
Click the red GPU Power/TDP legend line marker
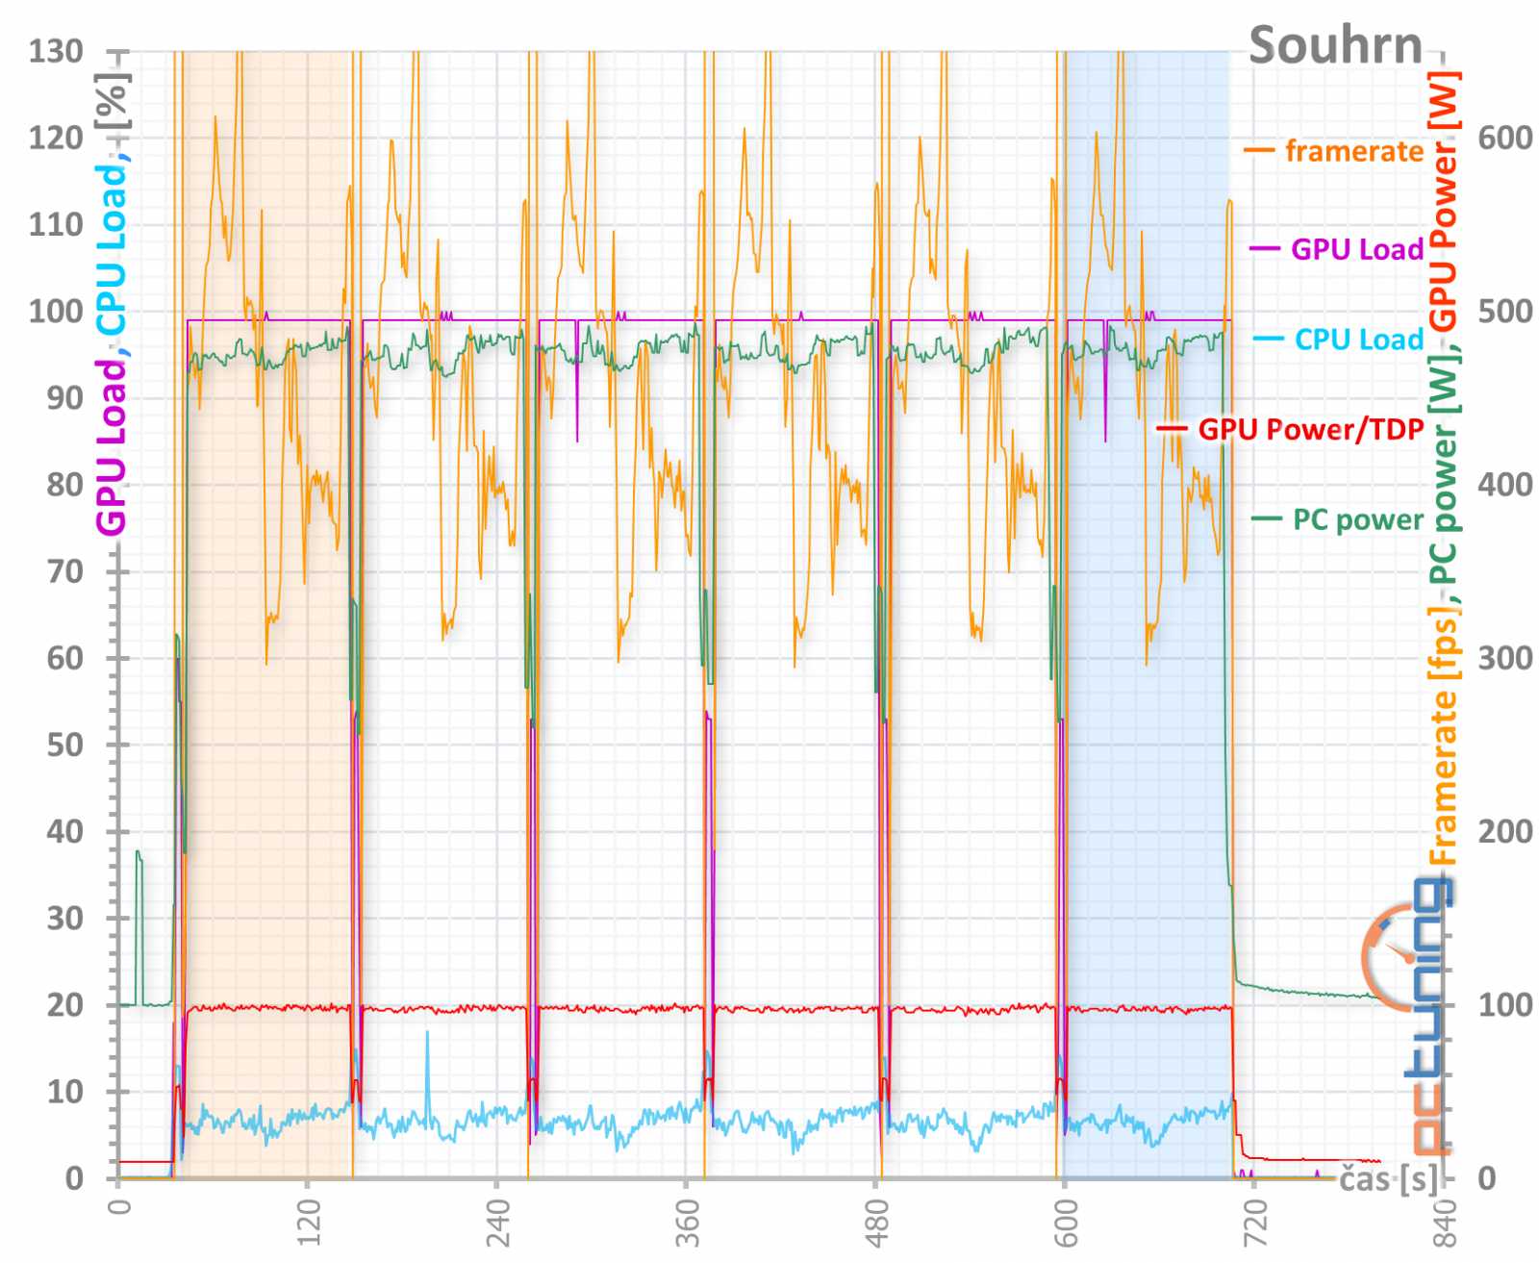[1172, 429]
